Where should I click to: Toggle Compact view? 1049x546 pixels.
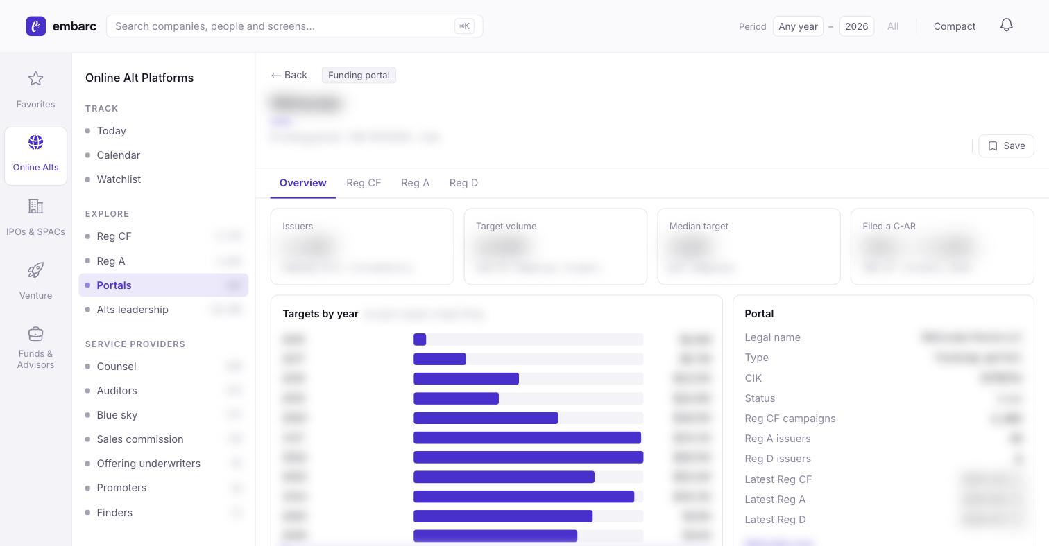point(955,26)
